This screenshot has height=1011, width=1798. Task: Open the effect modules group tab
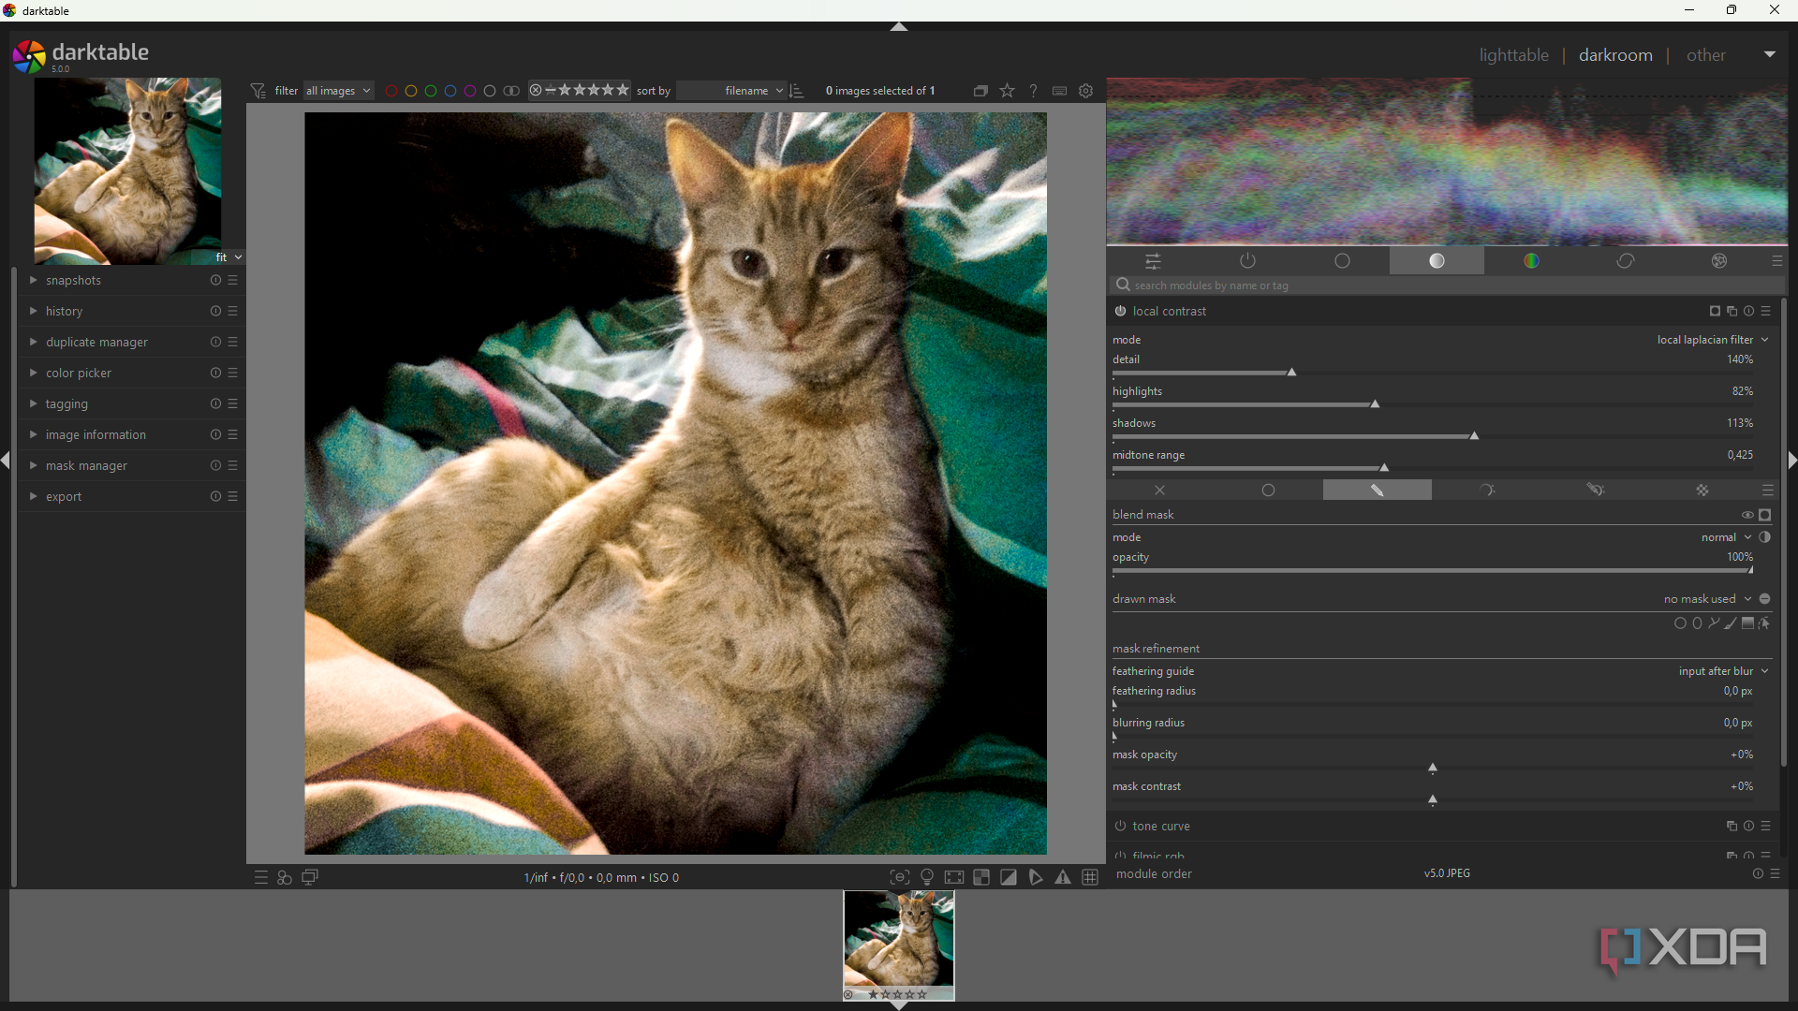click(x=1719, y=261)
